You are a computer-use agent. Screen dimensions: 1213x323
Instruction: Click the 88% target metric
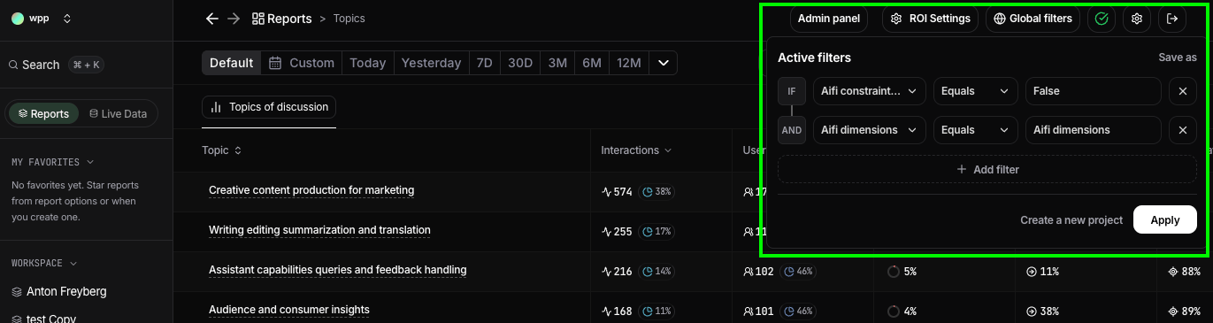click(x=1185, y=271)
